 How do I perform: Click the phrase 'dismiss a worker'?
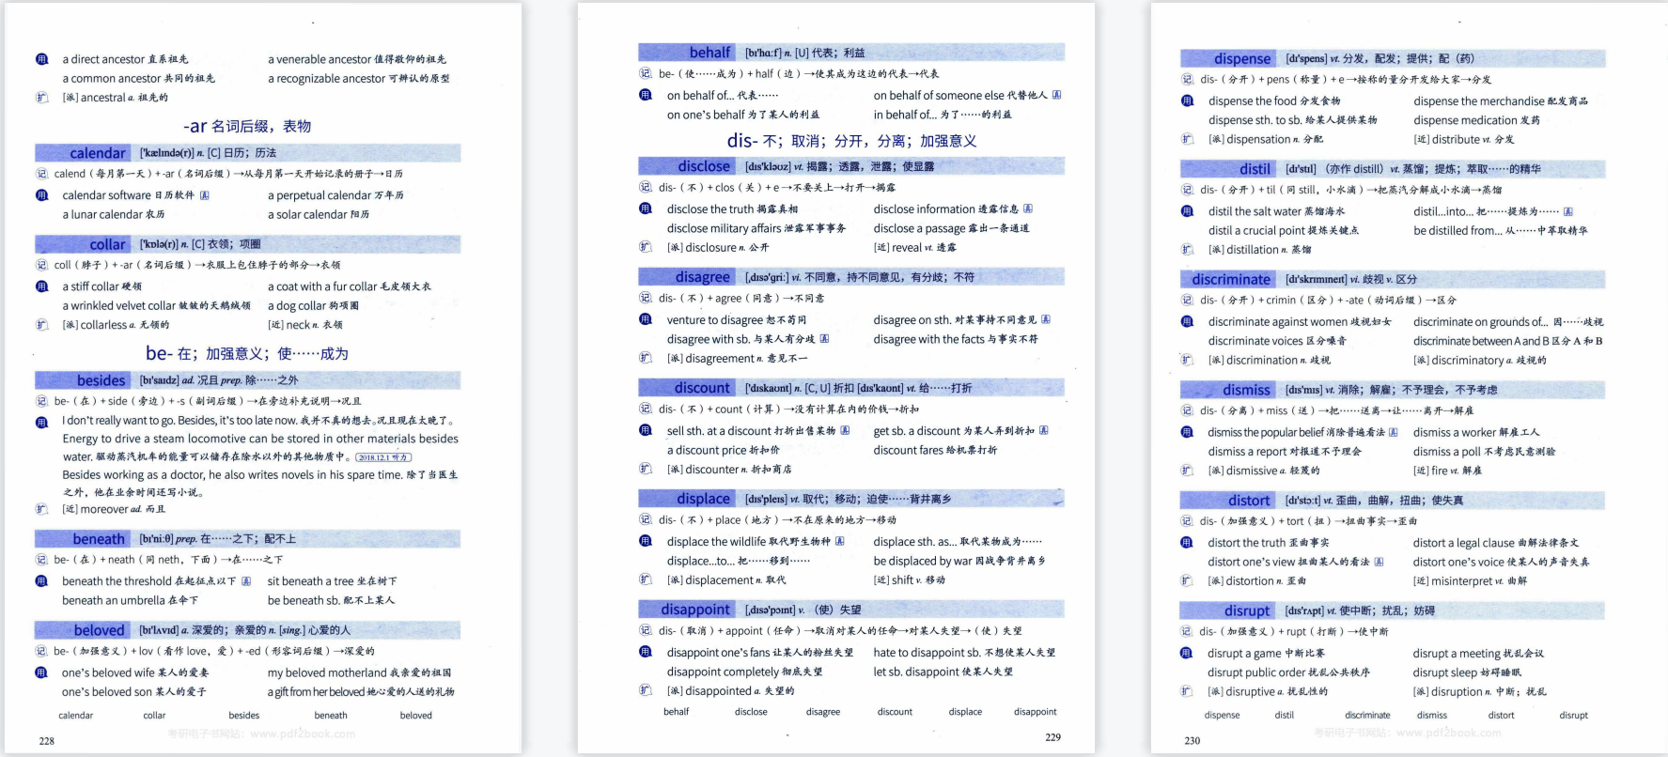tap(1455, 432)
